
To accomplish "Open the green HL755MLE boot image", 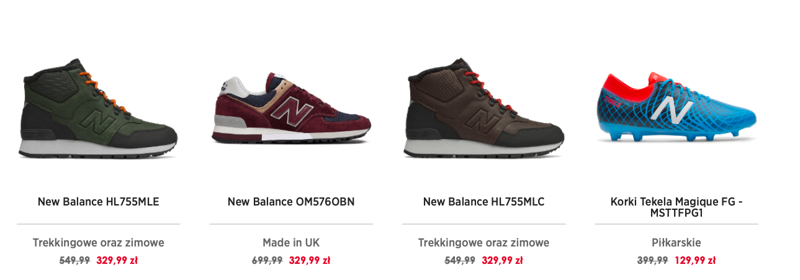I will pos(98,111).
